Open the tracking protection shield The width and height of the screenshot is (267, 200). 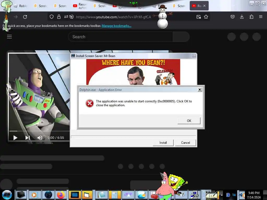tap(52, 17)
